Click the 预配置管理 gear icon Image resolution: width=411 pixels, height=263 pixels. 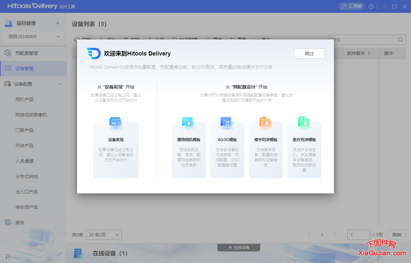(8, 53)
